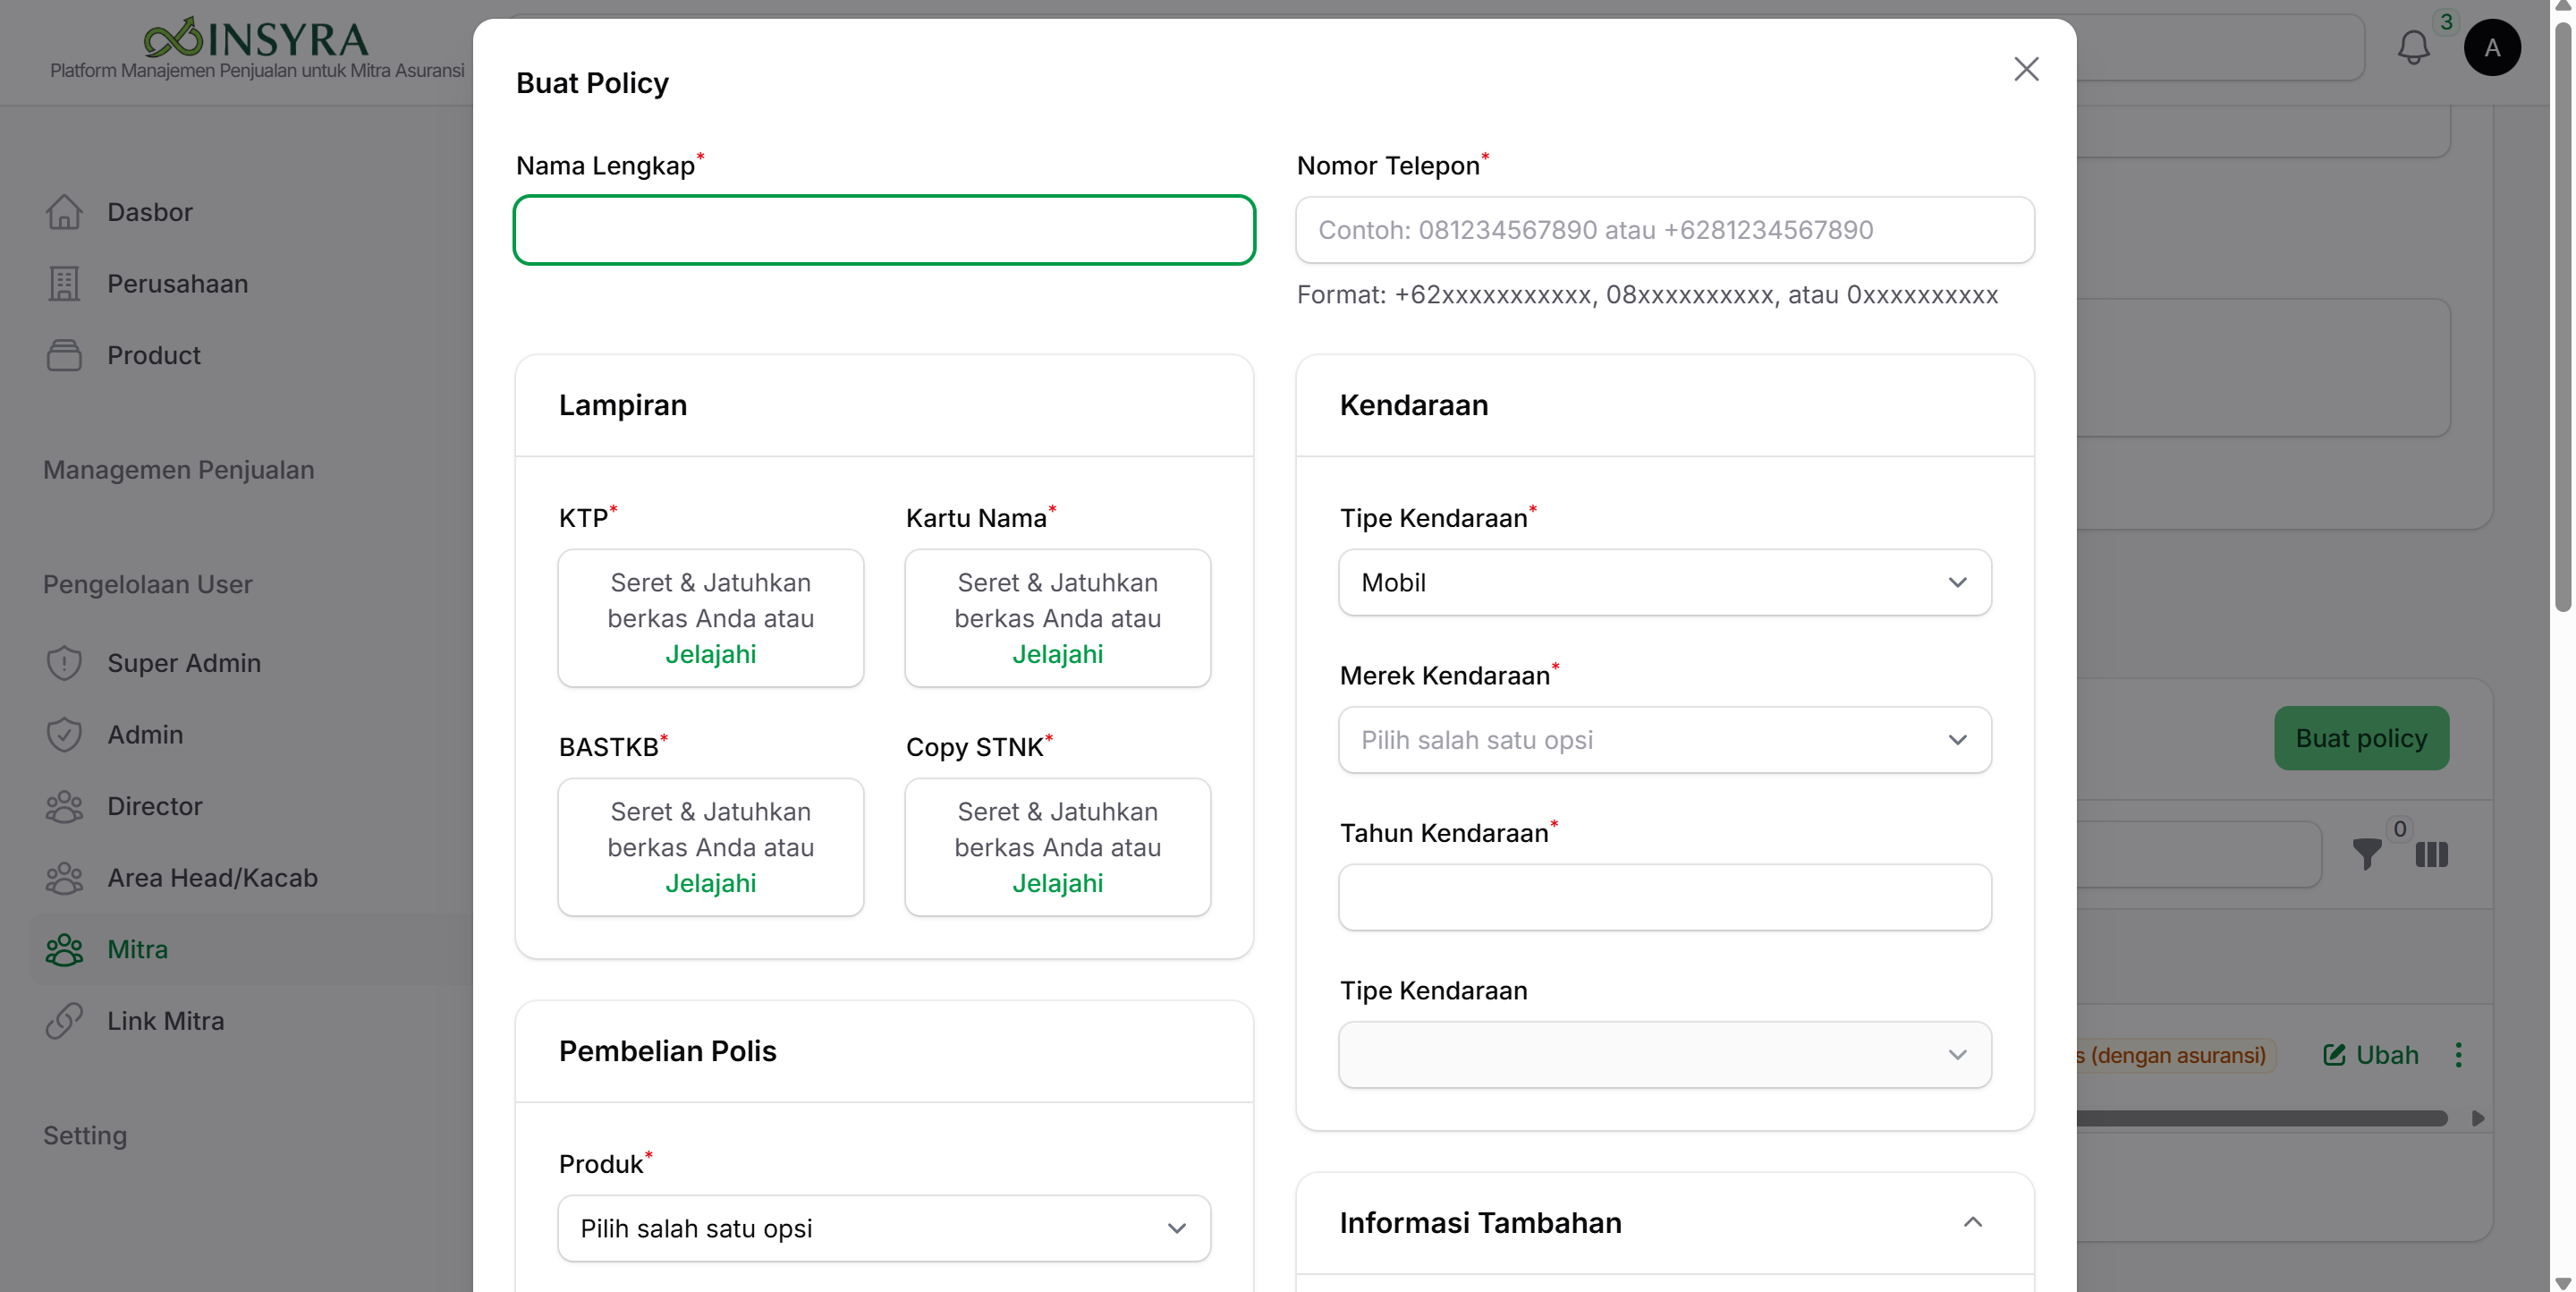This screenshot has width=2576, height=1292.
Task: Click the Admin shield-check icon
Action: pos(64,734)
